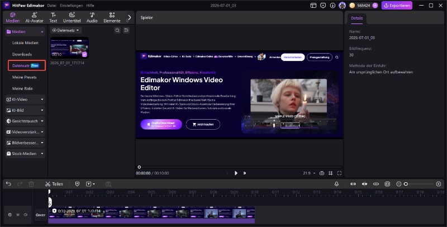
Task: Open the Text tab
Action: click(x=53, y=18)
